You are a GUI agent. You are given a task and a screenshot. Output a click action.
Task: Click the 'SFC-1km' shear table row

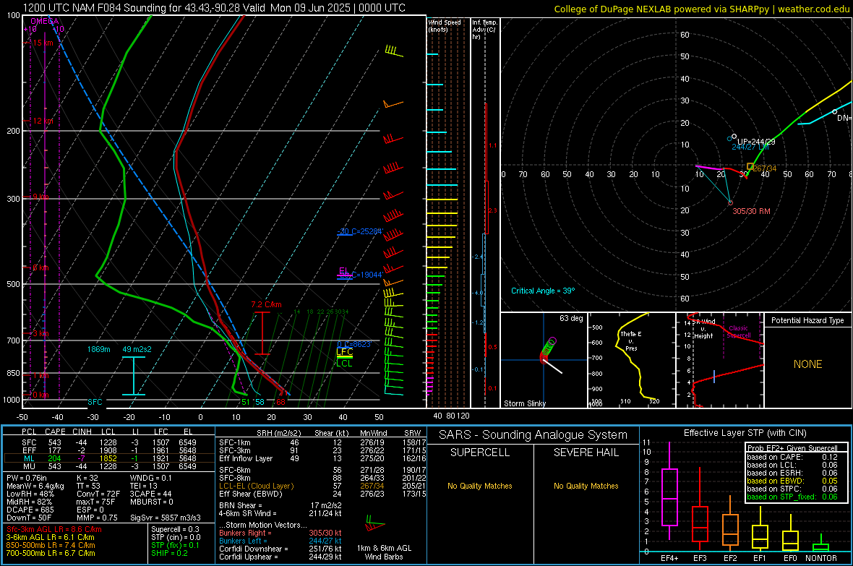pos(322,442)
